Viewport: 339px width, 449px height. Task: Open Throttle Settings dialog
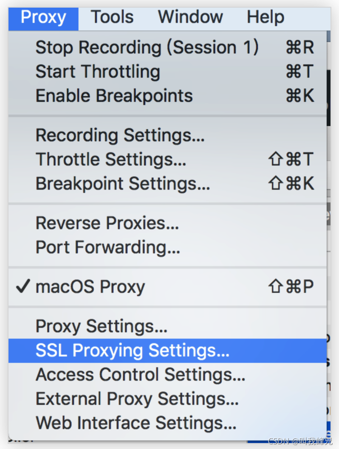coord(111,160)
